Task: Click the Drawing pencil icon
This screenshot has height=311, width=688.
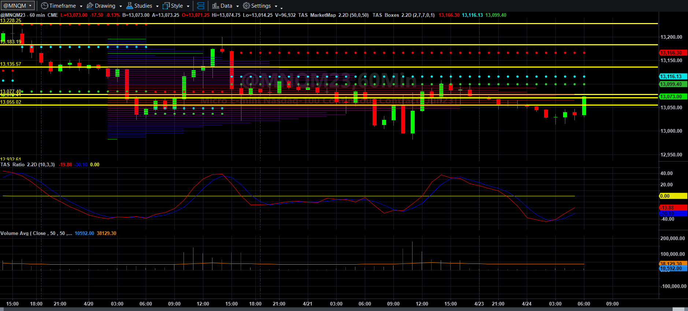Action: coord(90,6)
